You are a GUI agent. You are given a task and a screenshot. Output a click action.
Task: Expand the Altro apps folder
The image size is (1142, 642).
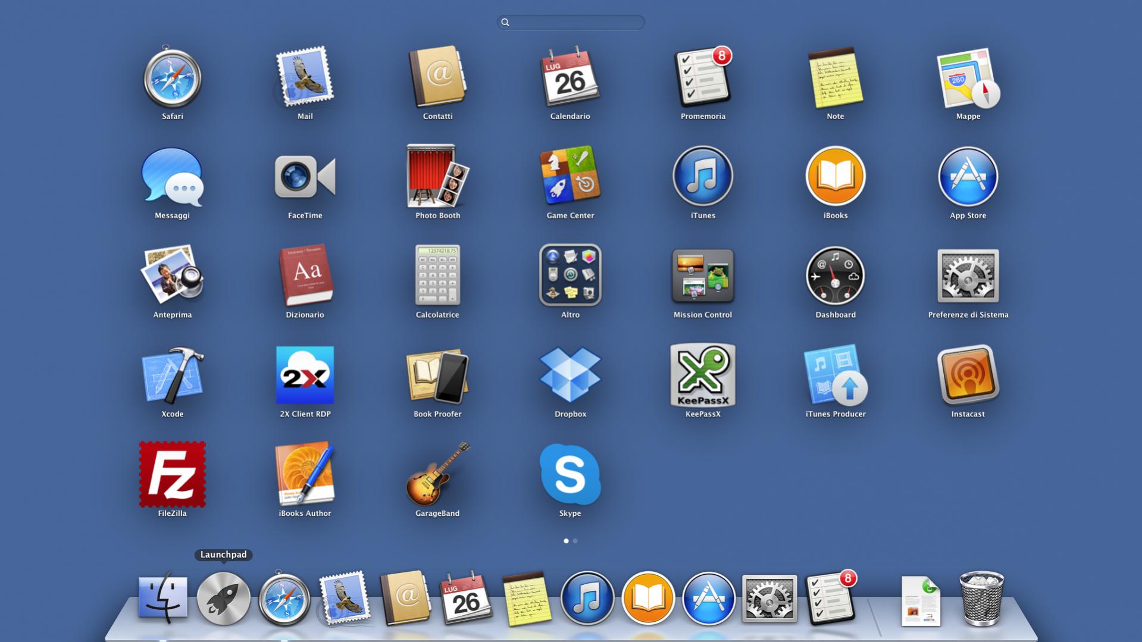[x=570, y=276]
